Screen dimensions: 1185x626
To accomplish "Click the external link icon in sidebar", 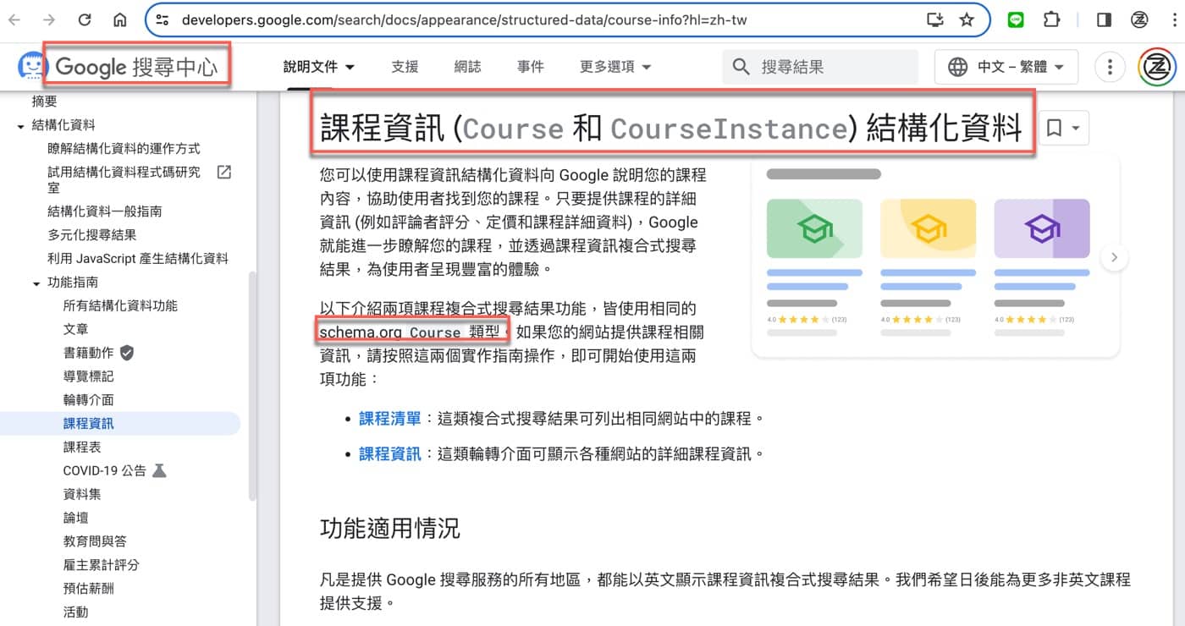I will click(224, 173).
